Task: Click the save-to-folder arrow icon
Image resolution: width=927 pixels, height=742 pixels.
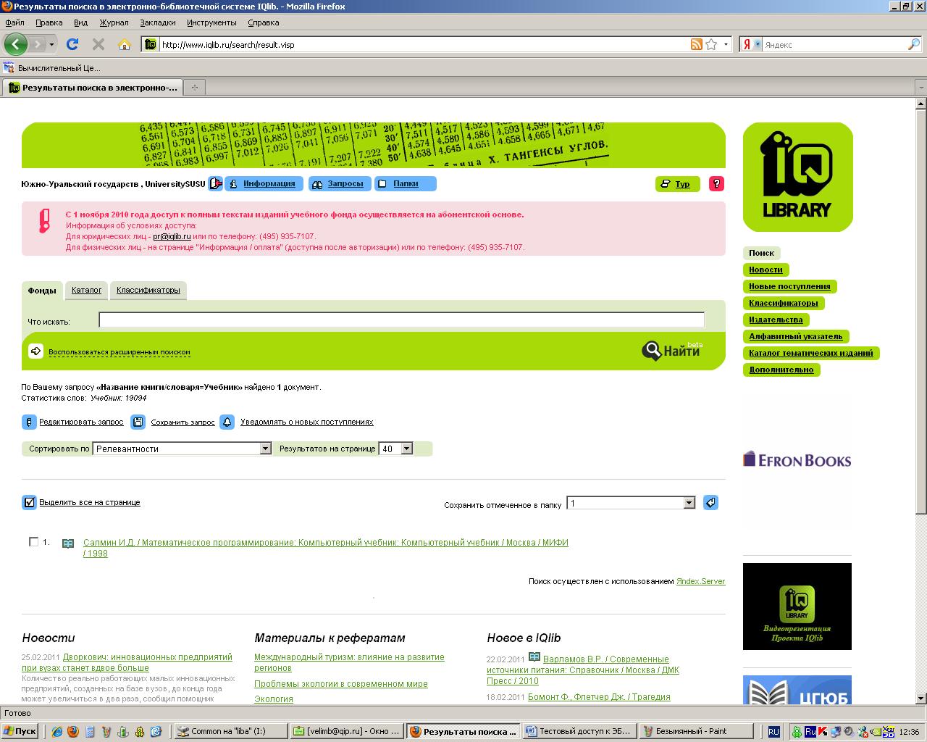Action: coord(710,502)
